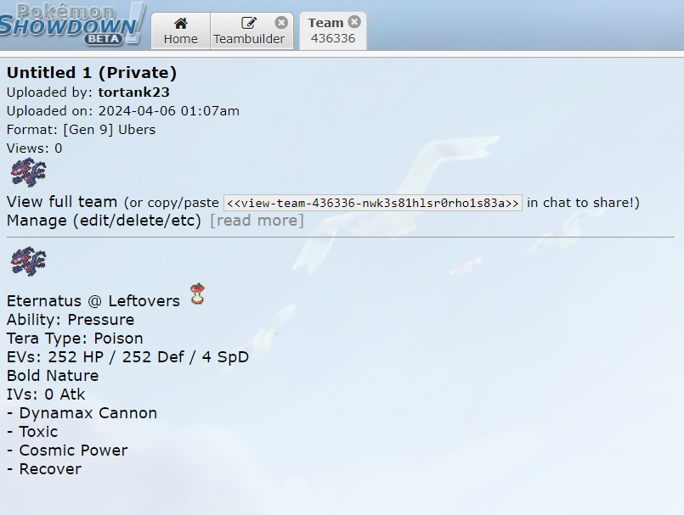Close the Teambuilder tab
This screenshot has height=515, width=684.
click(x=281, y=22)
